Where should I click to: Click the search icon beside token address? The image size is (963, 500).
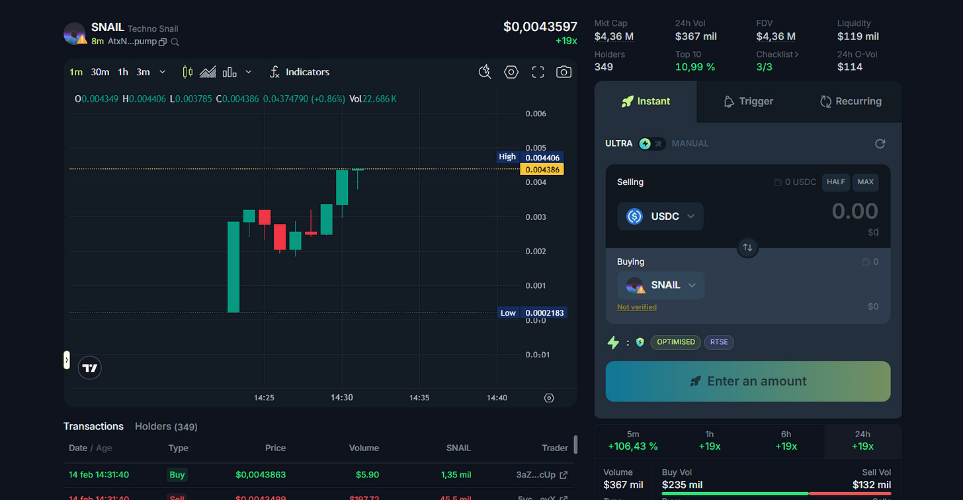coord(175,42)
